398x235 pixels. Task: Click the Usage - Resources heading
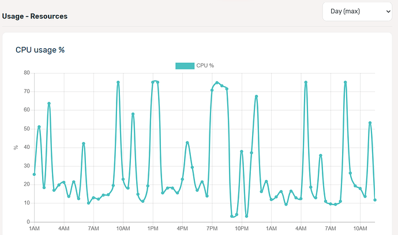(35, 16)
